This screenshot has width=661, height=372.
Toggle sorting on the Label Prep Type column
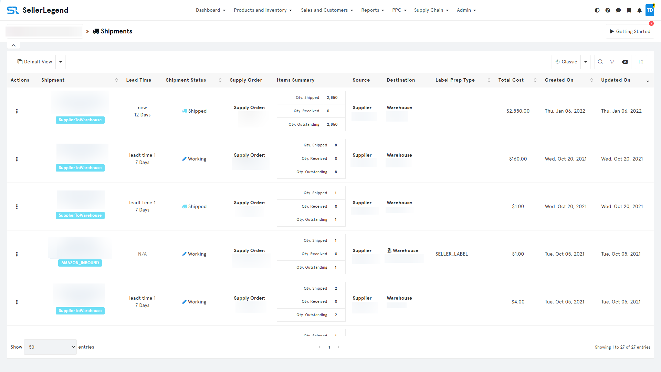489,80
